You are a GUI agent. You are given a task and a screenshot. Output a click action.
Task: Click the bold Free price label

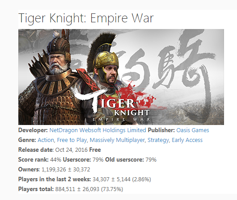pos(95,150)
